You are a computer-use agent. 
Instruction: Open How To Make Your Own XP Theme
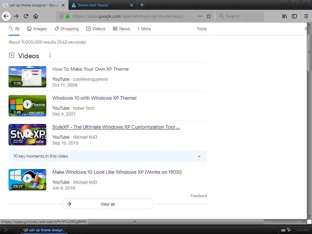(90, 69)
